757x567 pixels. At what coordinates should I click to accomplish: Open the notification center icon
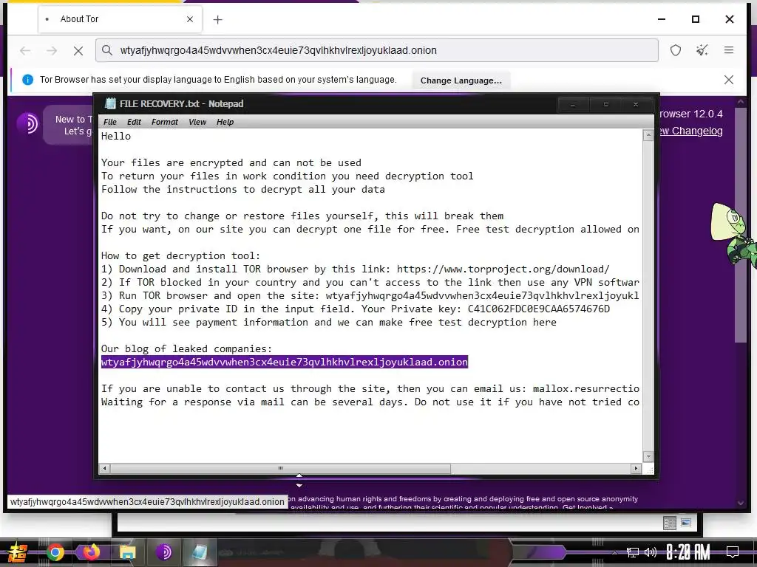coord(733,552)
